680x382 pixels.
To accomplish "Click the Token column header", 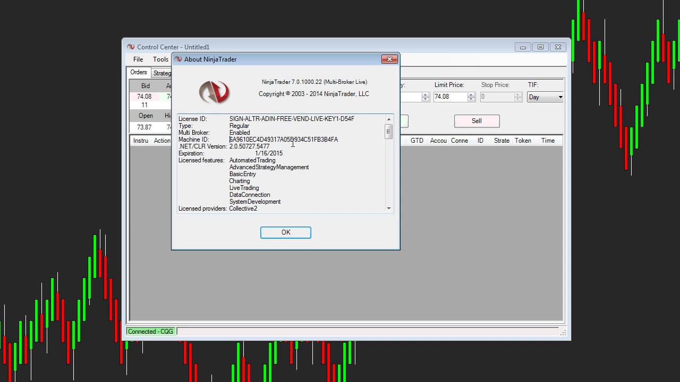I will pyautogui.click(x=523, y=141).
